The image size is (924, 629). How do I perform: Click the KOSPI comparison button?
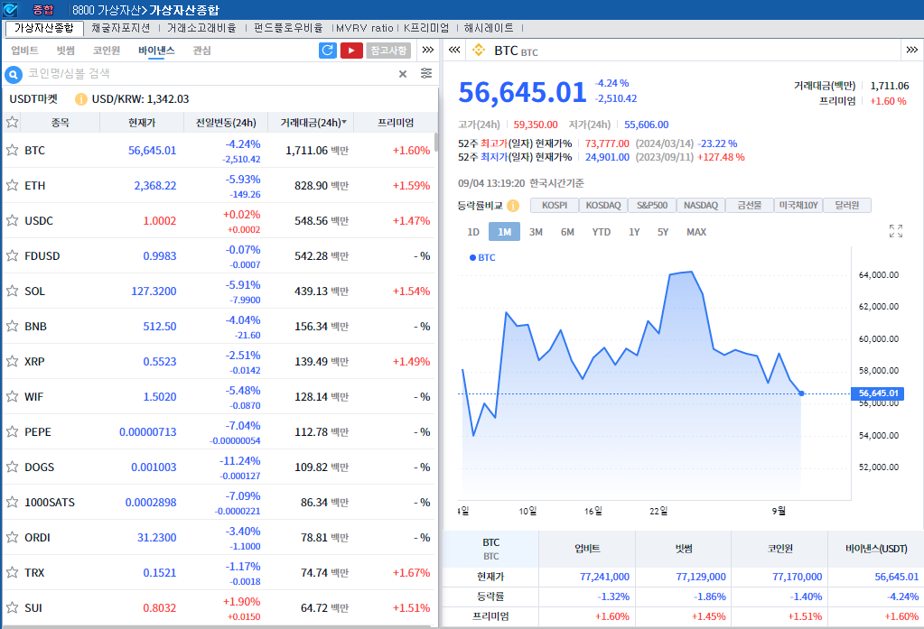[554, 205]
